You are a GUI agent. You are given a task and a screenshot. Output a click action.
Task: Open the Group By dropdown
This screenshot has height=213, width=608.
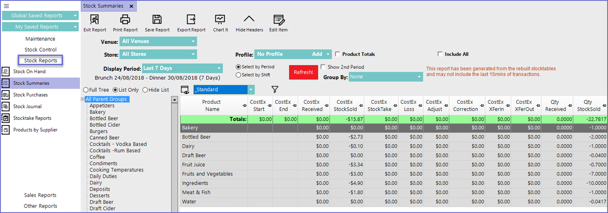(x=385, y=77)
